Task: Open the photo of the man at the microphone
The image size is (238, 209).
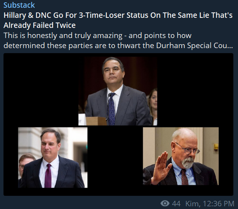Action: (x=118, y=91)
